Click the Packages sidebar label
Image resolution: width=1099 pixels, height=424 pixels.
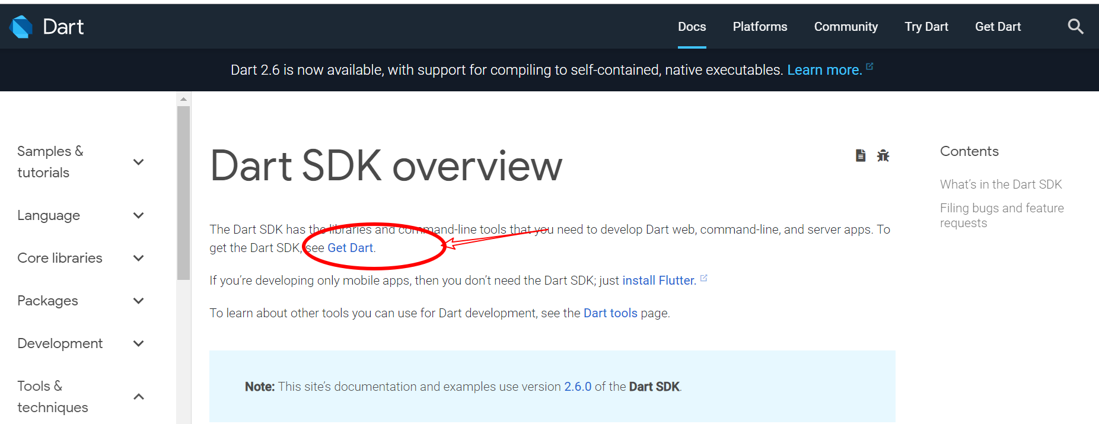tap(47, 301)
